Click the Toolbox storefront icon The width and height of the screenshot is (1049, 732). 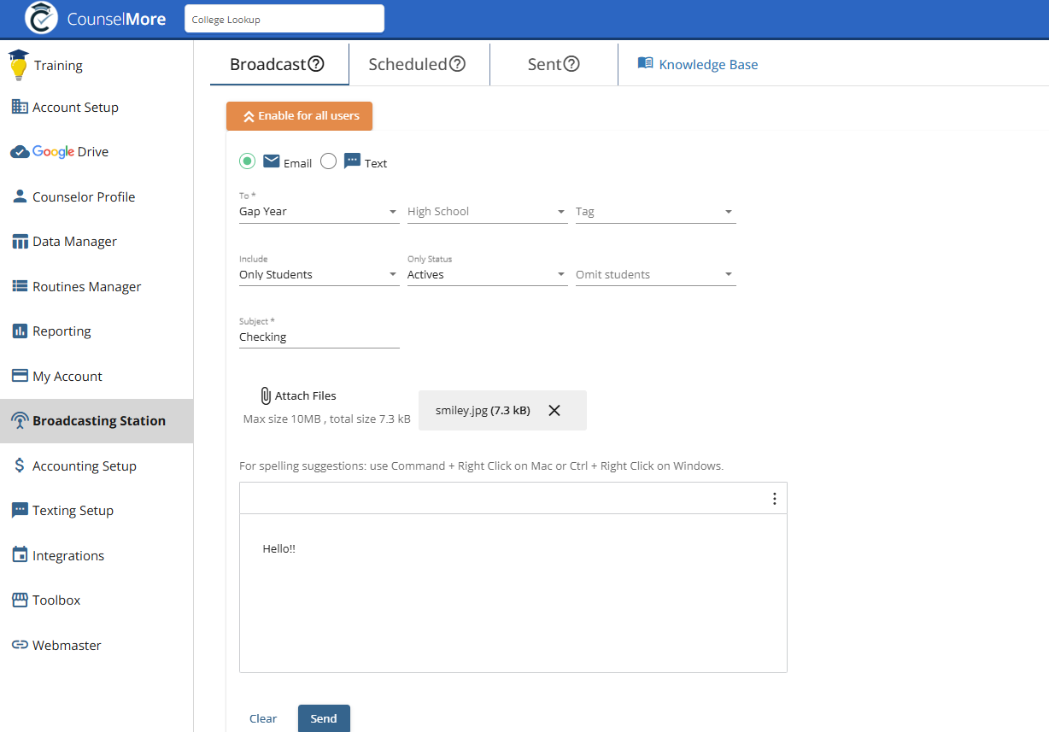pyautogui.click(x=20, y=600)
